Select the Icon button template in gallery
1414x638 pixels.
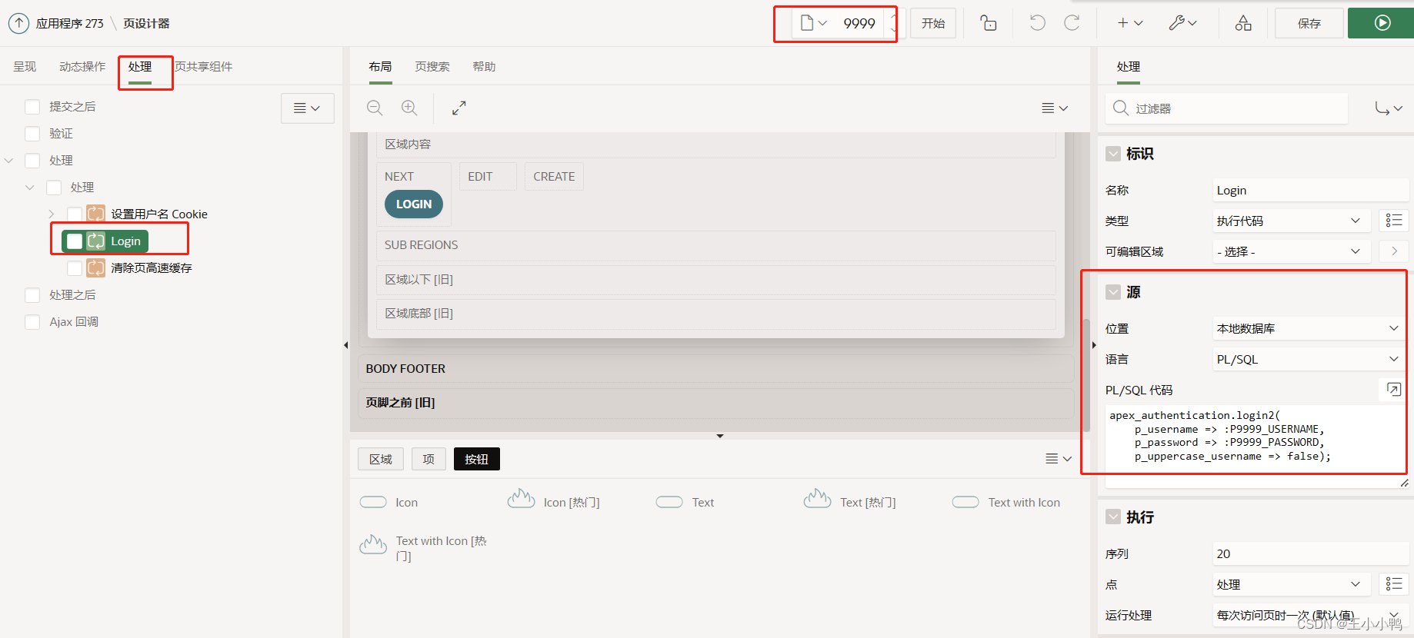pyautogui.click(x=389, y=503)
